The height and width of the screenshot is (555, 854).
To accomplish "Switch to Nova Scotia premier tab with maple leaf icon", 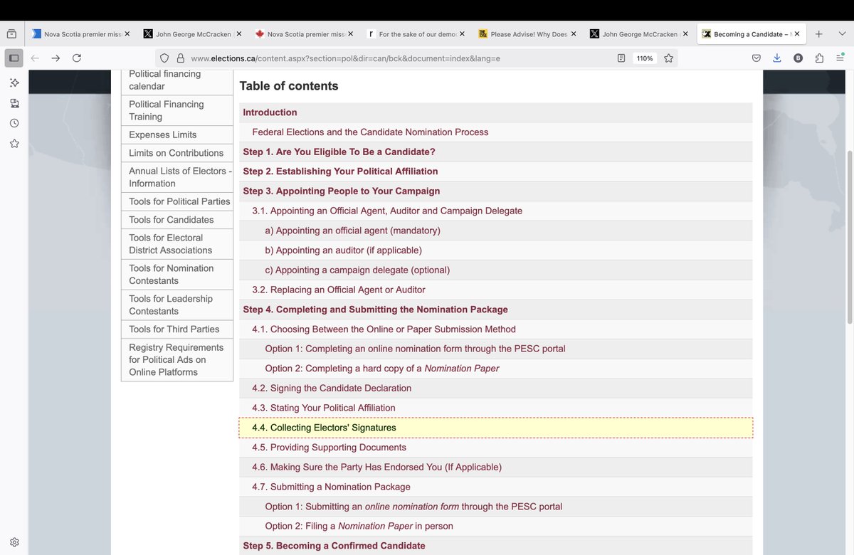I will click(304, 33).
